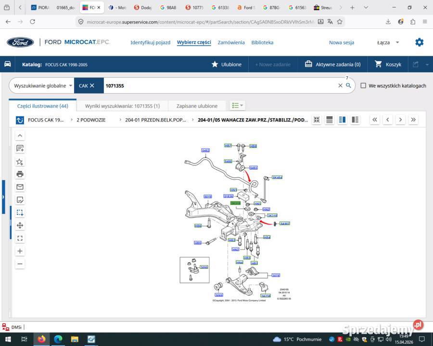Screen dimensions: 433x346
Task: Open the edit/annotate page icon
Action: [x=20, y=200]
